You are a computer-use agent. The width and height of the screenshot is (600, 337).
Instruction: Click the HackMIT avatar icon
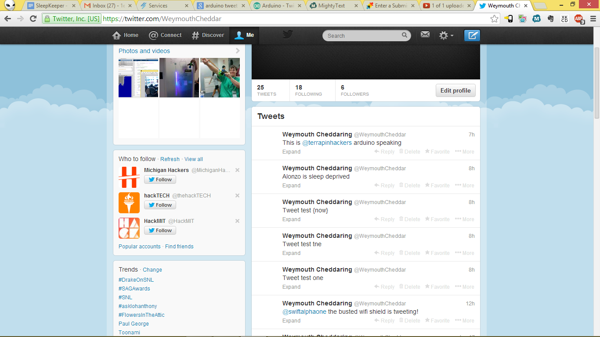(x=129, y=228)
